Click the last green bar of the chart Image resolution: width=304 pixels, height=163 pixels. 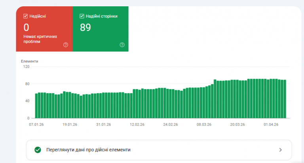[285, 99]
